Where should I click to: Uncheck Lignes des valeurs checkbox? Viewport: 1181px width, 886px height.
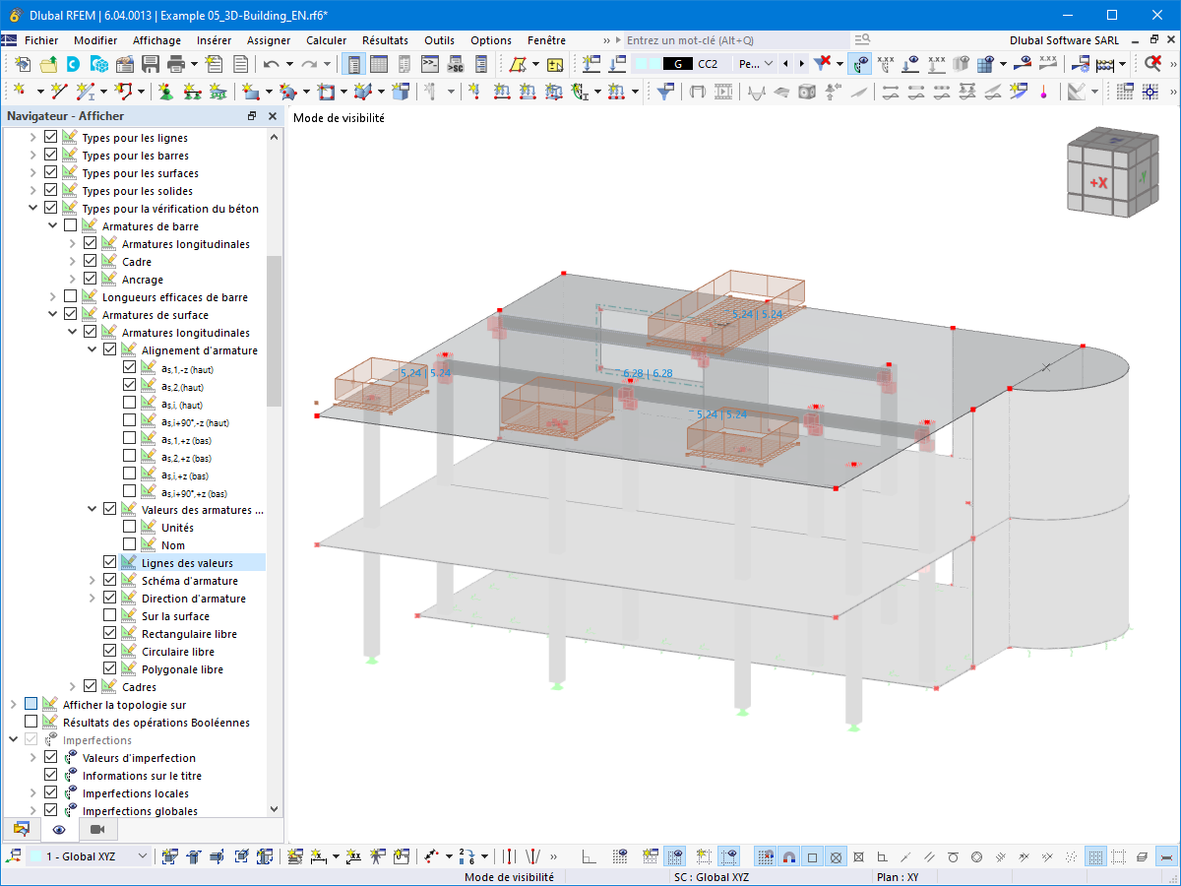coord(110,563)
